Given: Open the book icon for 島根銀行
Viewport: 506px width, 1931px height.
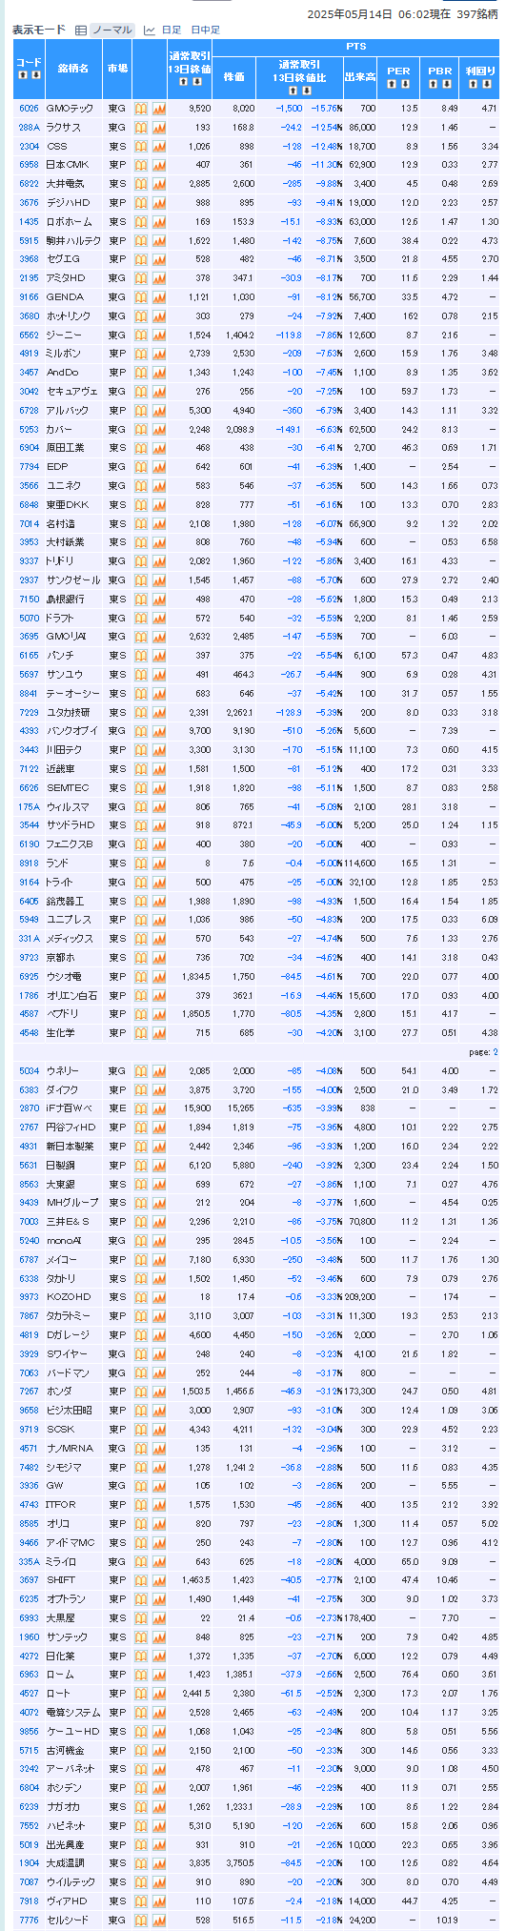Looking at the screenshot, I should (x=141, y=599).
